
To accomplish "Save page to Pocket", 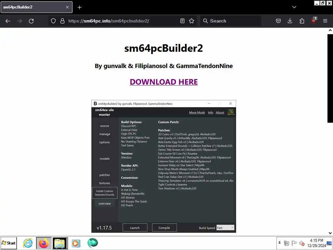I will click(x=278, y=21).
